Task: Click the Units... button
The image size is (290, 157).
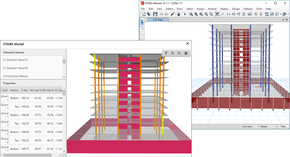Action: (x=284, y=126)
